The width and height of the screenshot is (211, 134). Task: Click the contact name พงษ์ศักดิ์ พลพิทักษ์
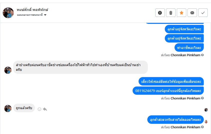click(32, 10)
